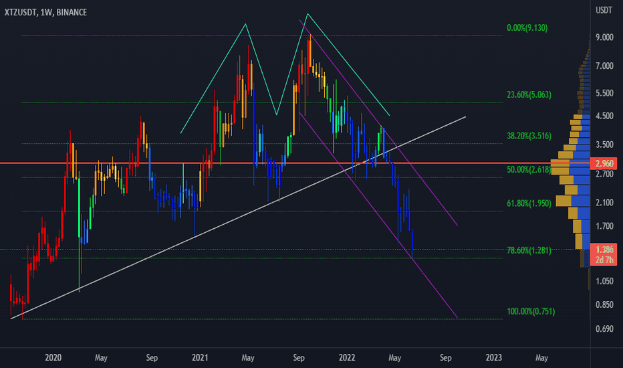Select the 100.00%(0.751) Fibonacci level label

[x=531, y=312]
